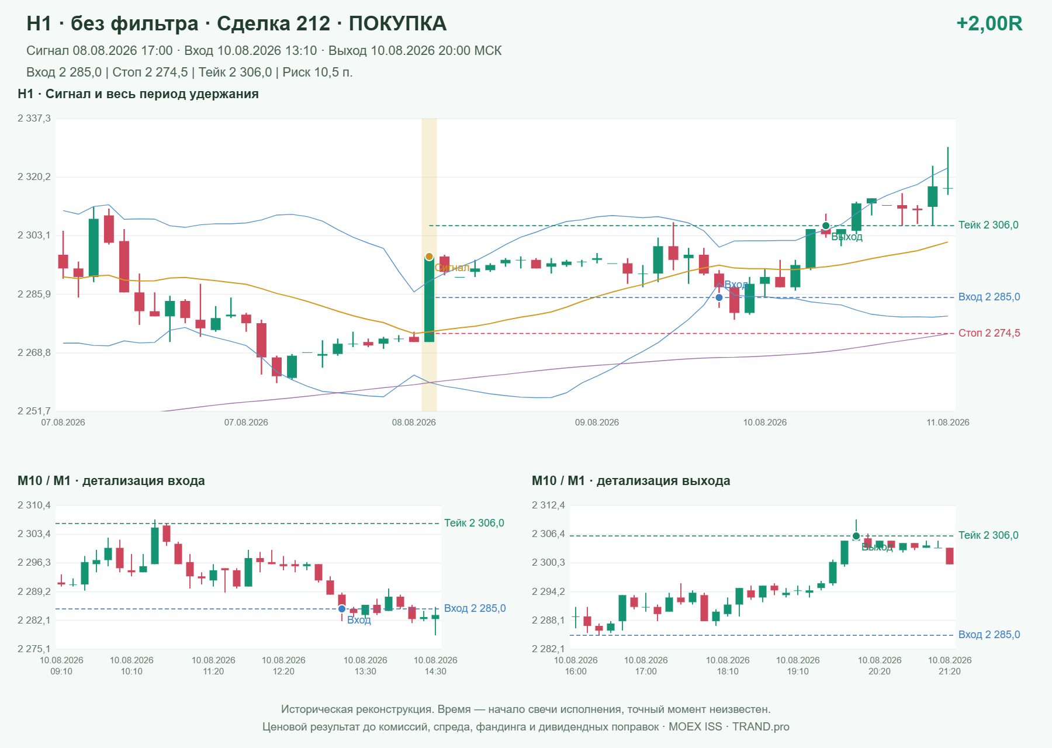Click the 'Вход 2 285,0' label in exit detail chart
Viewport: 1052px width, 748px height.
[989, 635]
